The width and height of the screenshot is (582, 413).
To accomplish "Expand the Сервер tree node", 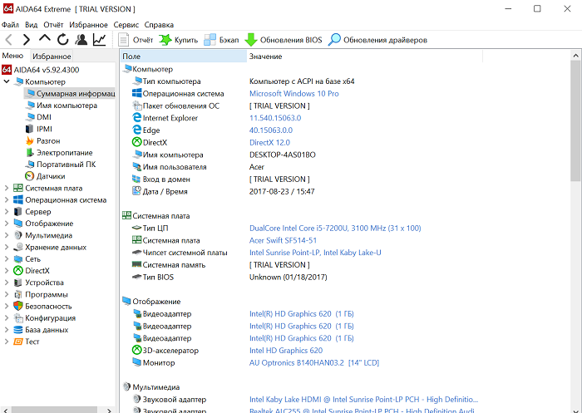I will click(7, 212).
